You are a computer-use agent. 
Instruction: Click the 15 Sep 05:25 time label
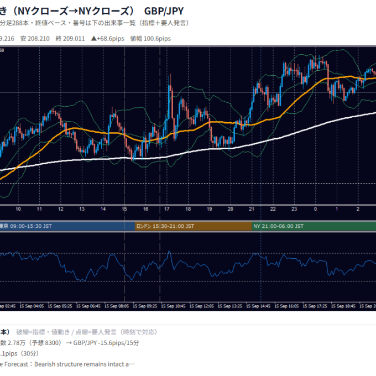coord(60,306)
